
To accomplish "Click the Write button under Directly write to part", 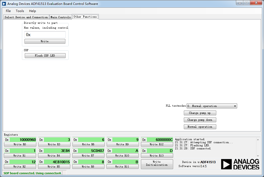I will 45,41.
